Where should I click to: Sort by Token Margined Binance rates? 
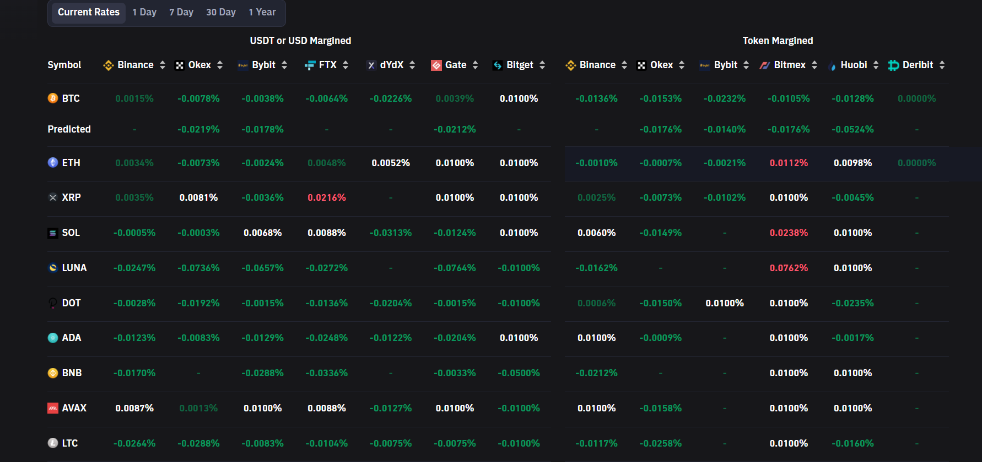624,65
